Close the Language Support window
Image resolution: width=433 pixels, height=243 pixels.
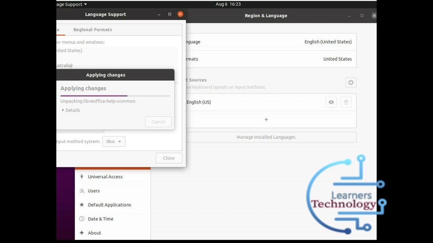point(180,14)
